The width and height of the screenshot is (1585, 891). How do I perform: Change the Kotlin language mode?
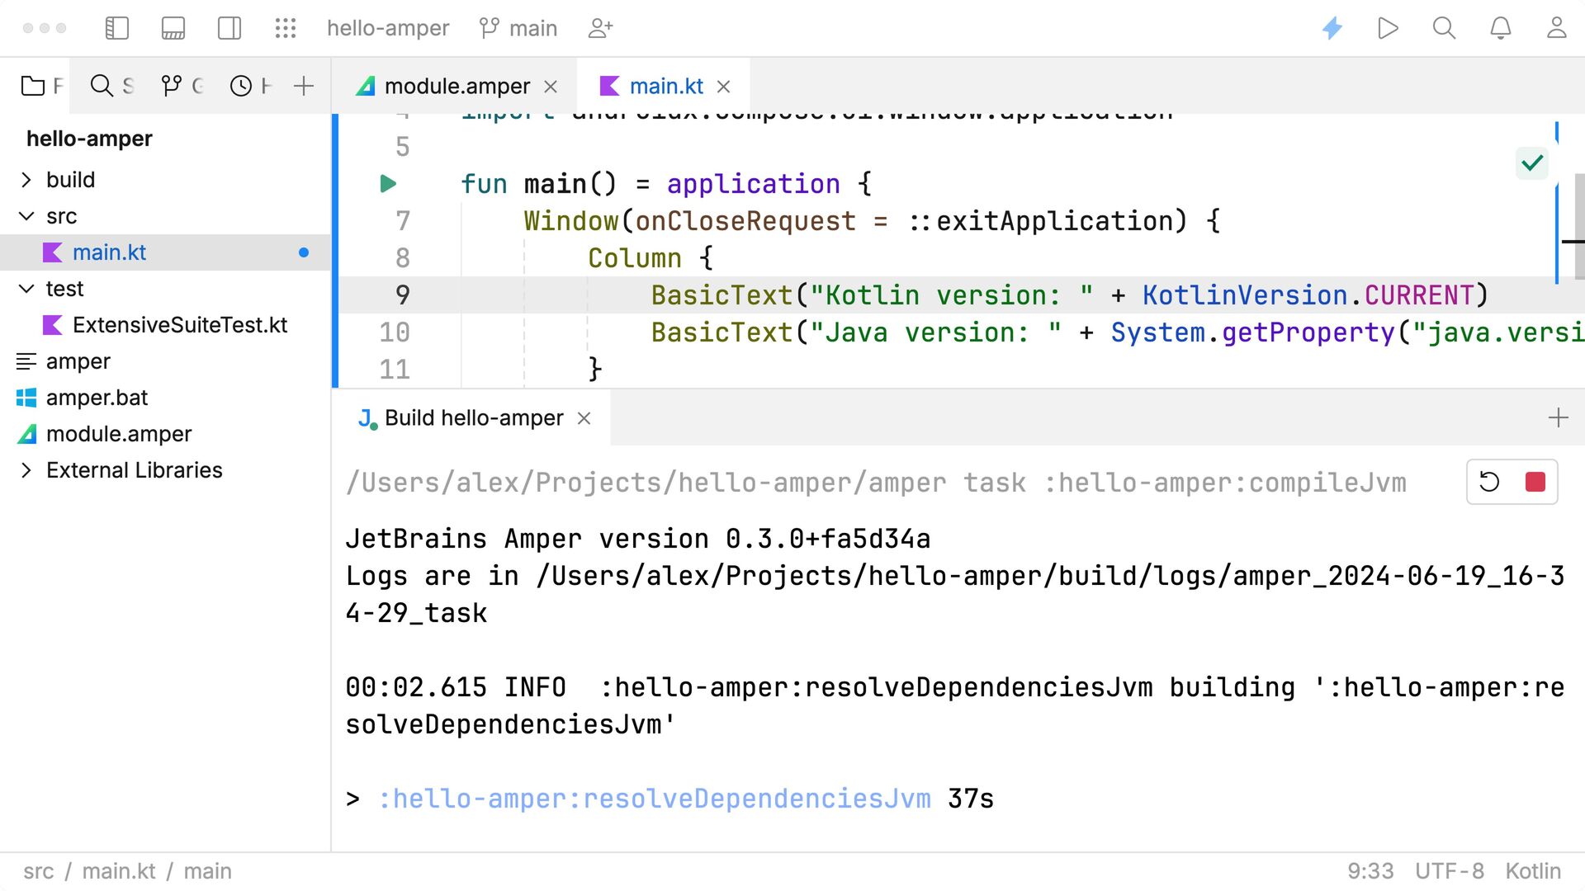coord(1533,871)
